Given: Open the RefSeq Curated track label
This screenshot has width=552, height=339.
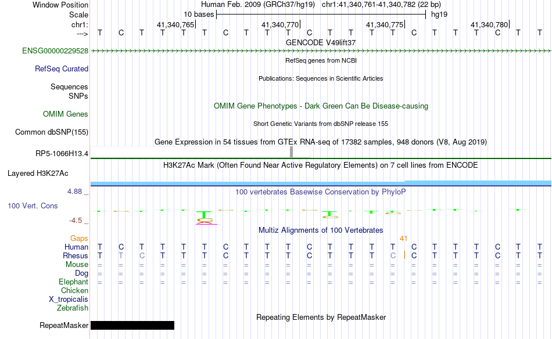Looking at the screenshot, I should 62,68.
